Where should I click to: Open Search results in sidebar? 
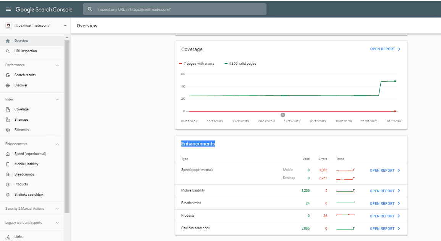click(x=32, y=75)
